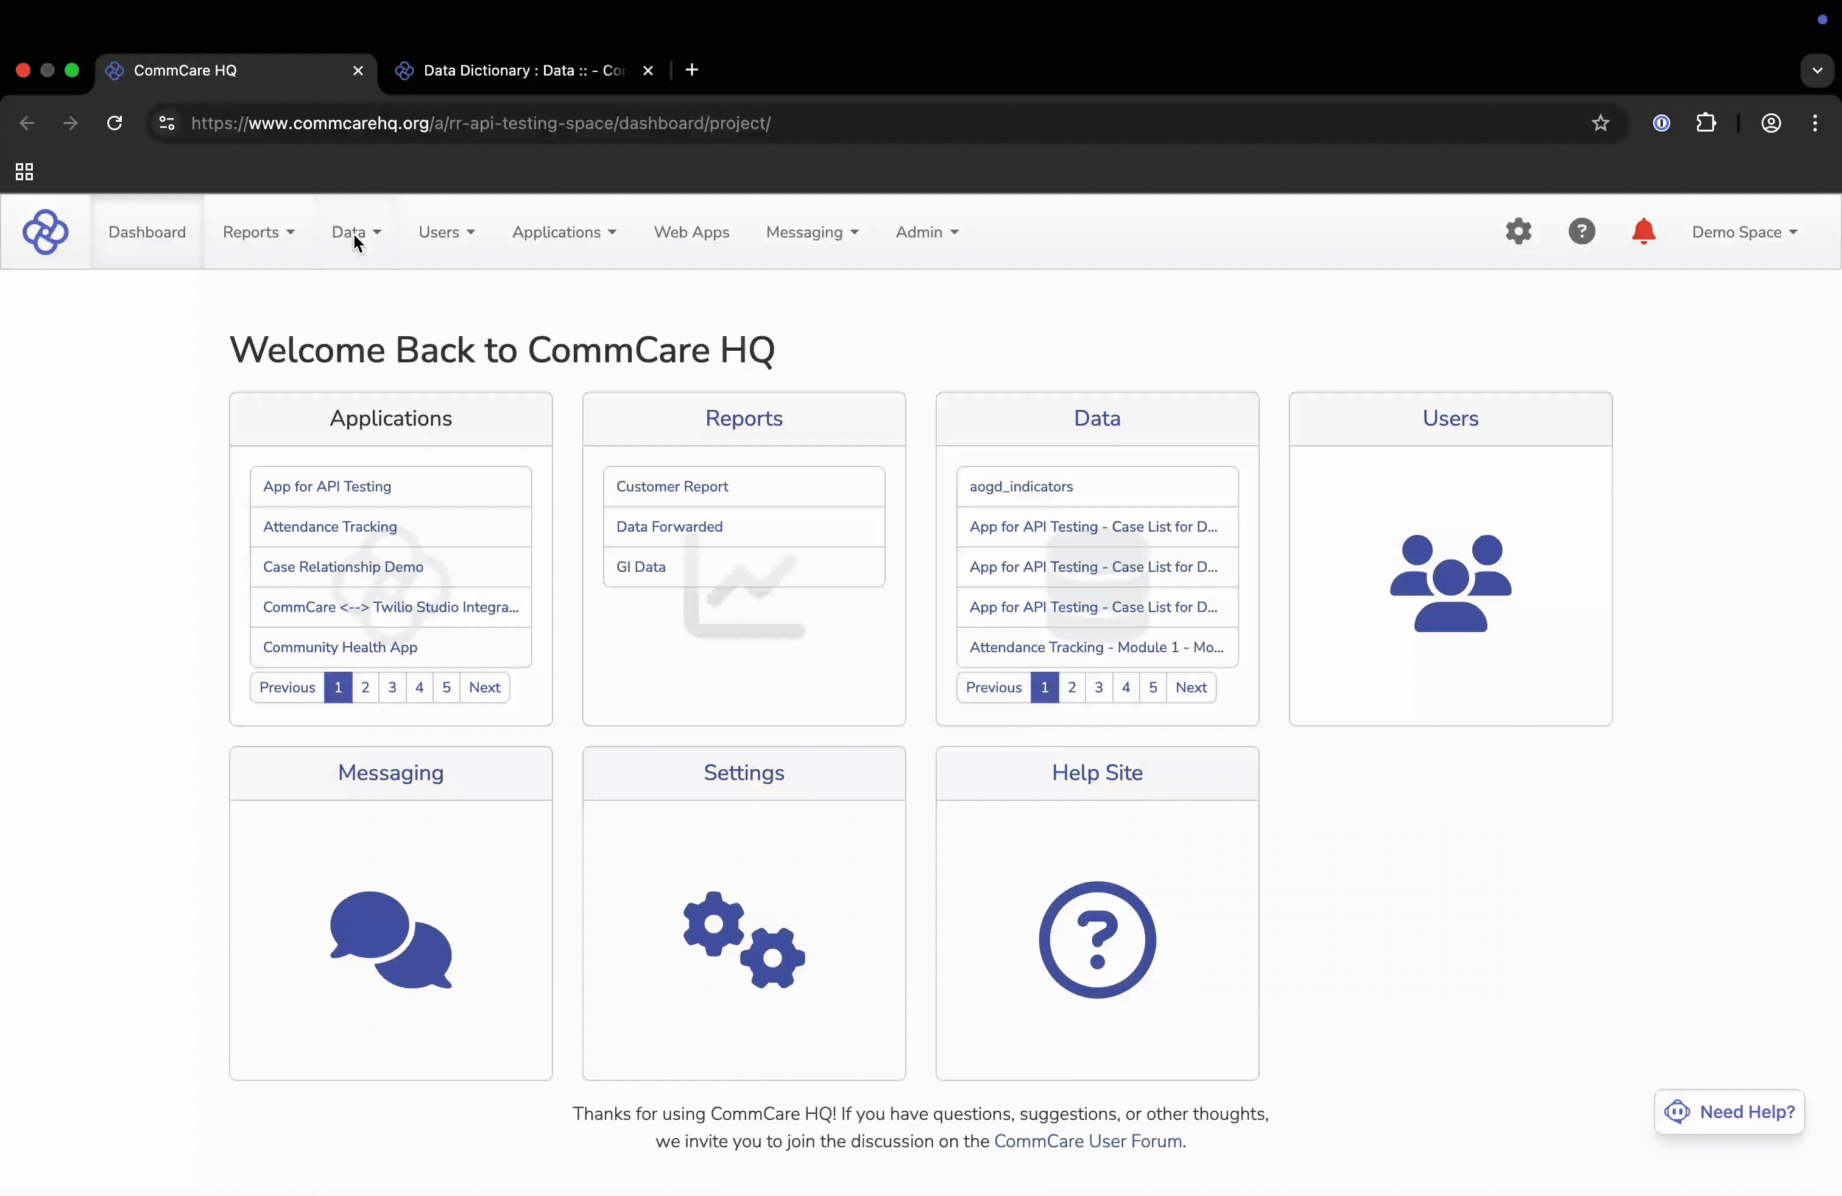This screenshot has width=1842, height=1196.
Task: Go to page 3 of Applications list
Action: [392, 687]
